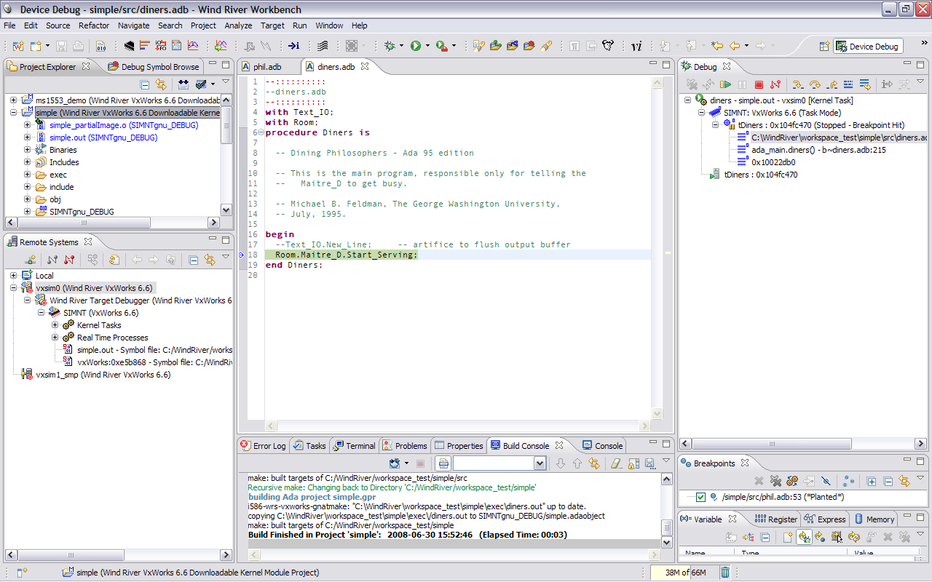
Task: Open the Refactor menu
Action: pyautogui.click(x=94, y=25)
